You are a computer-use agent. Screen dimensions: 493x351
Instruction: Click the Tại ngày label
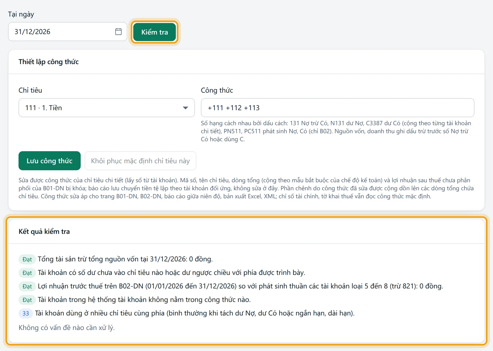21,14
